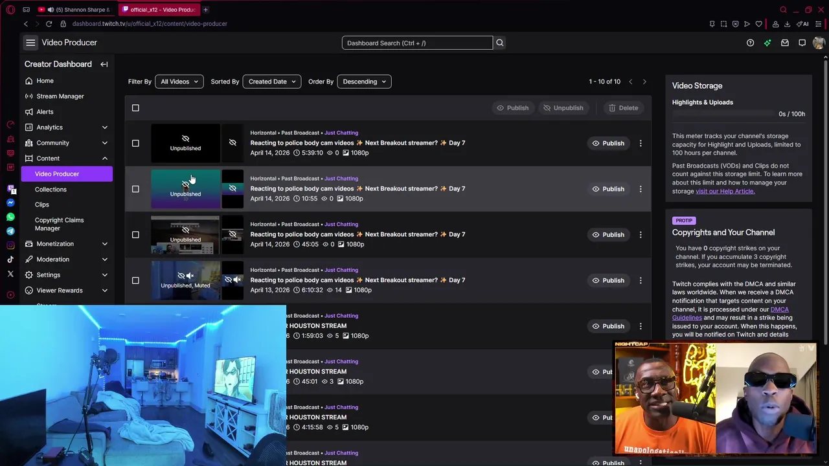Open the profile avatar menu
829x466 pixels.
tap(819, 43)
